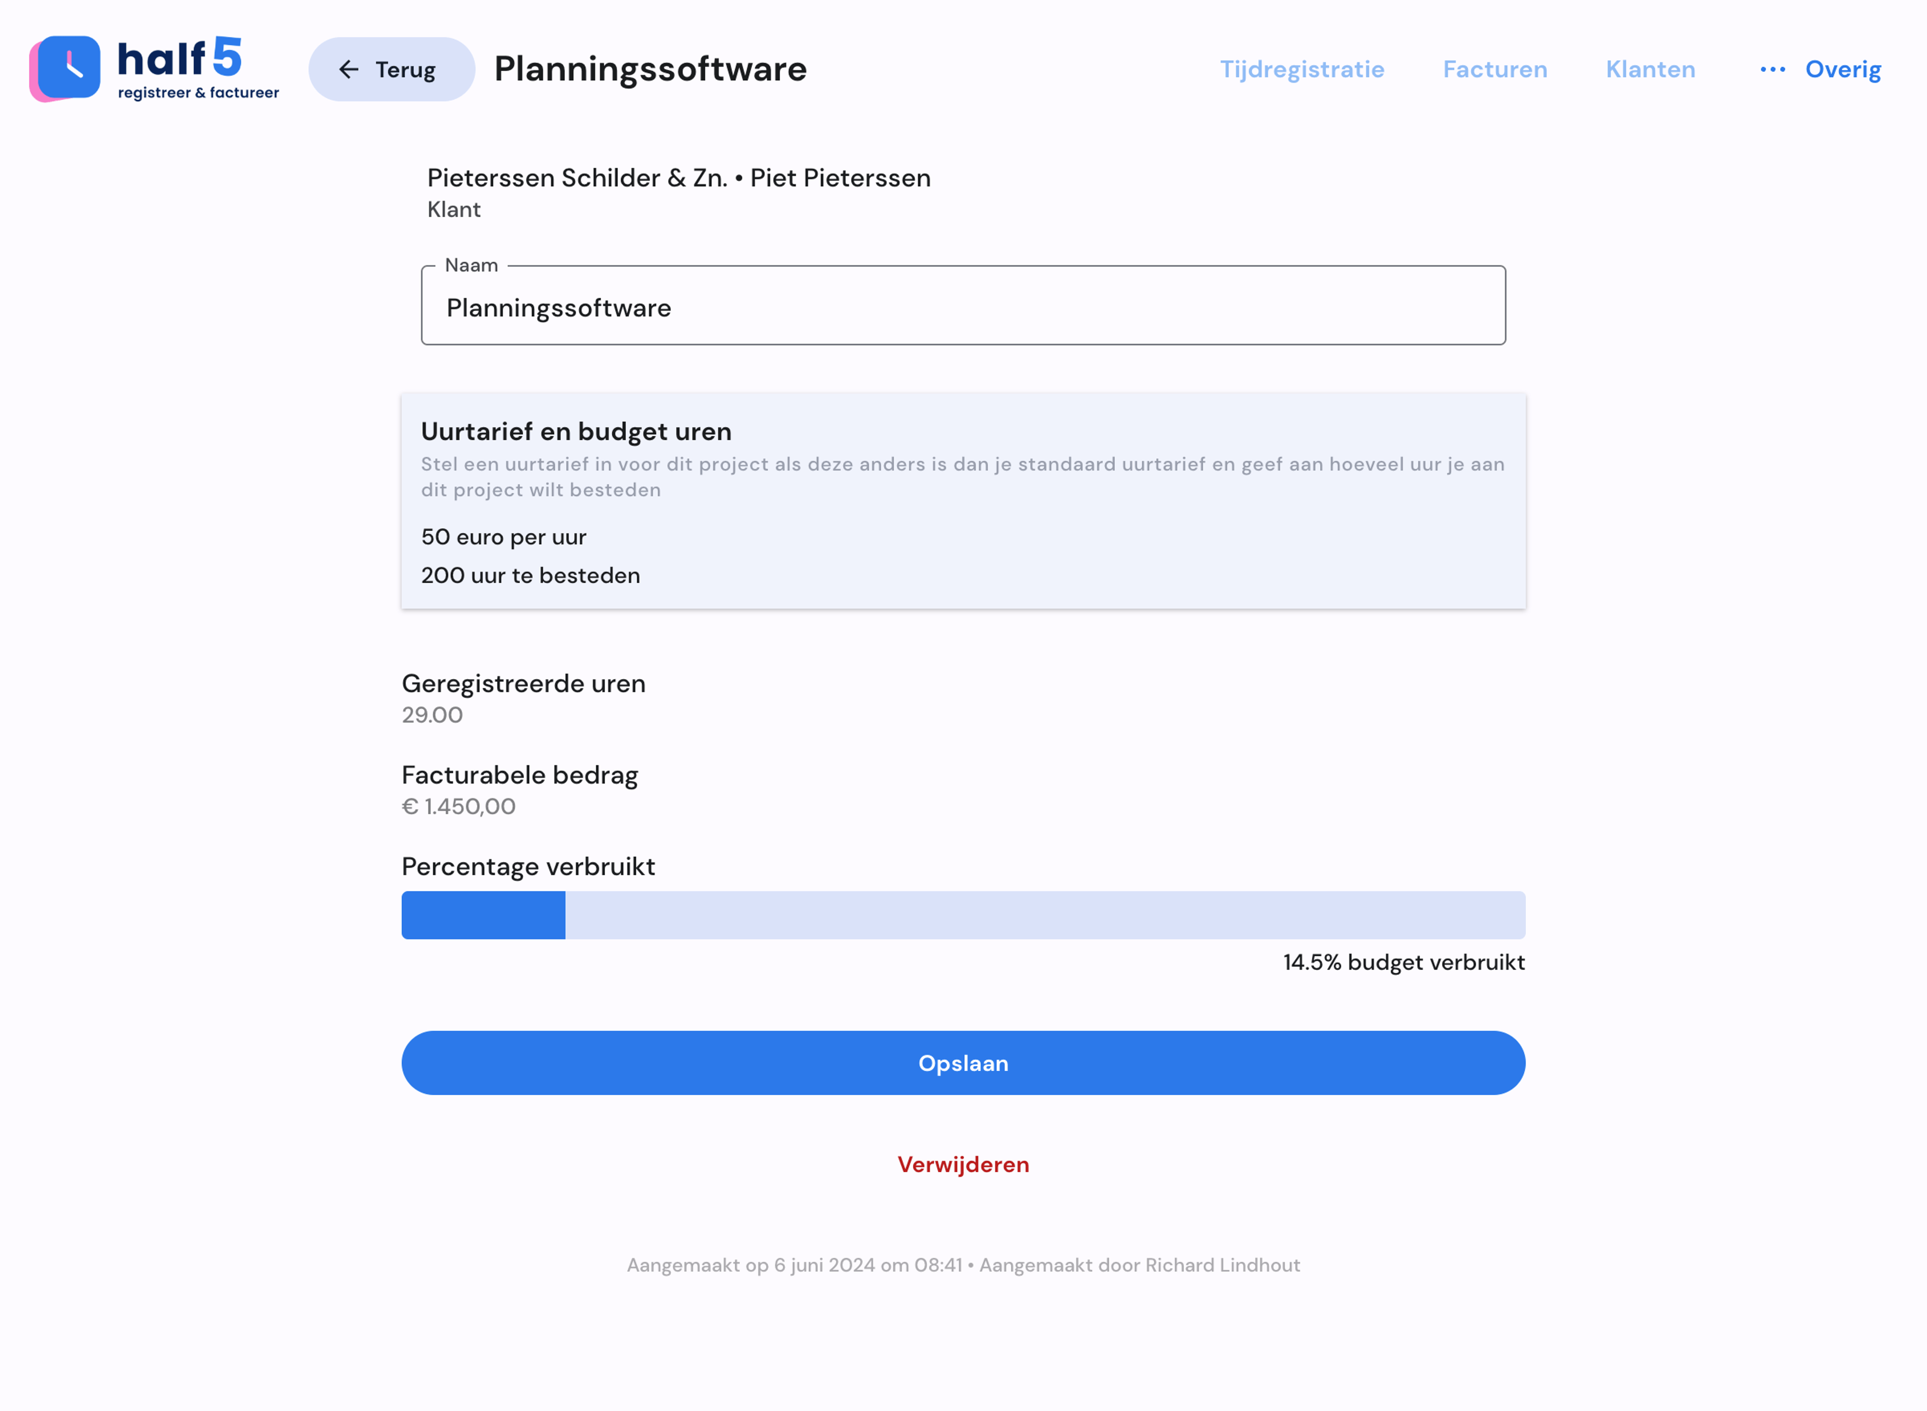This screenshot has height=1411, width=1927.
Task: Click the budget progress bar
Action: [963, 915]
